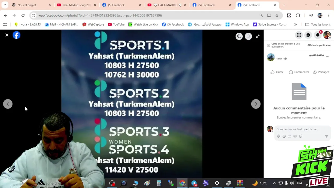Image resolution: width=334 pixels, height=188 pixels.
Task: Open Windows App bookmark
Action: [x=237, y=25]
